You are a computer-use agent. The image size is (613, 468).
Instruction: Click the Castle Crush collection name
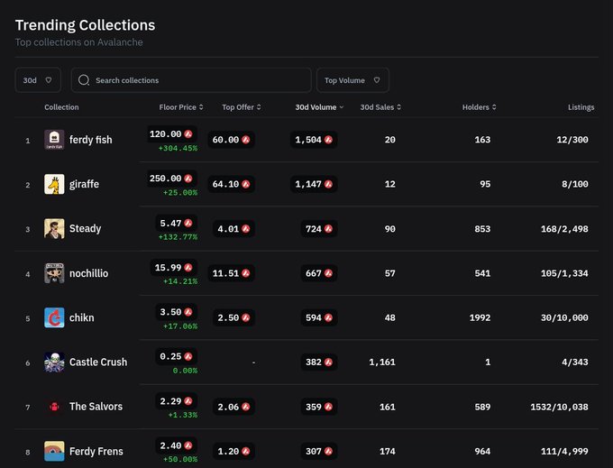coord(98,362)
